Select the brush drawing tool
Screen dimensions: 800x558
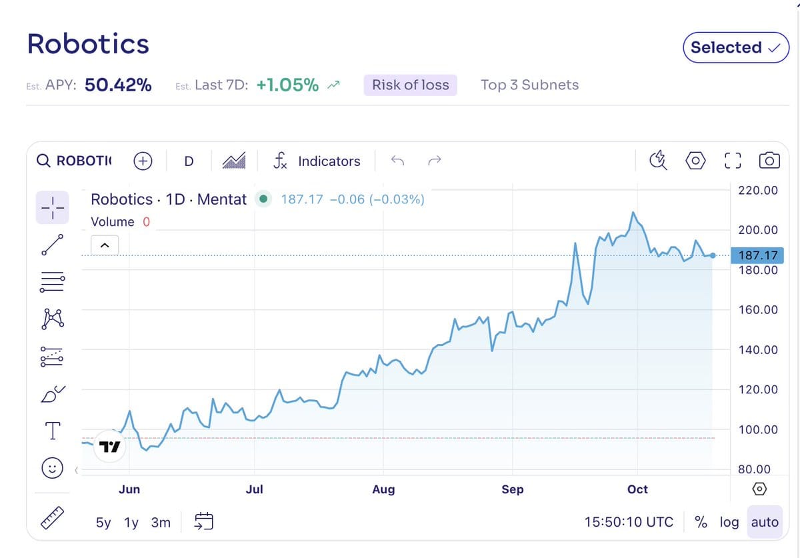pyautogui.click(x=52, y=394)
